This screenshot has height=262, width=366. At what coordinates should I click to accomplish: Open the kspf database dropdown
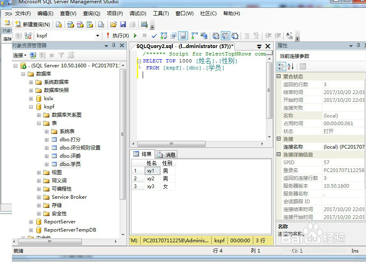coord(97,36)
